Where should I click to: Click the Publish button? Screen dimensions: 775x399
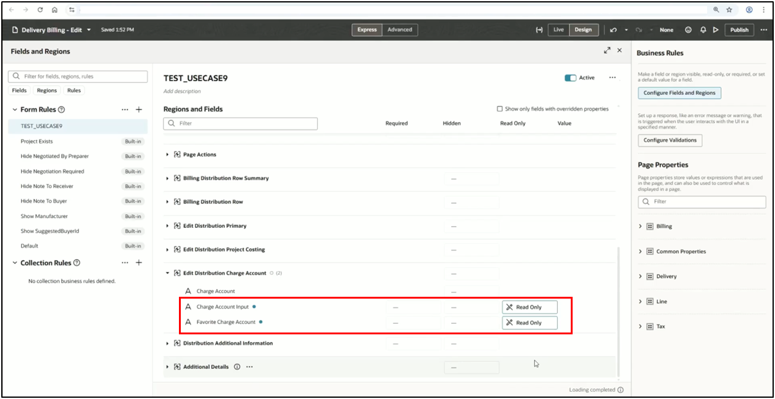coord(739,30)
